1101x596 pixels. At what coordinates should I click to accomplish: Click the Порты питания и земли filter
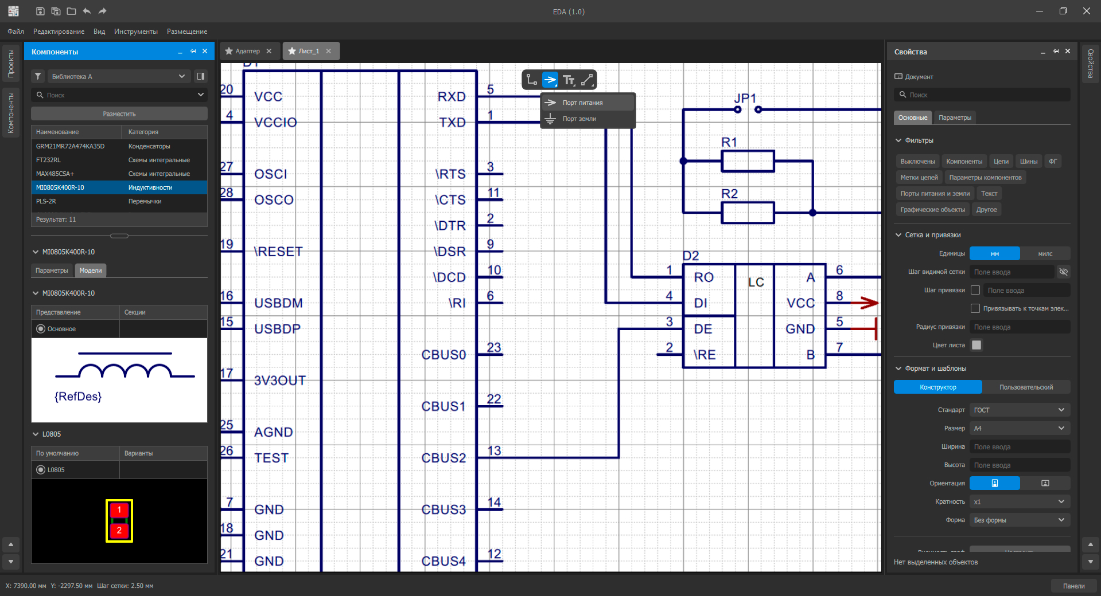click(x=935, y=194)
